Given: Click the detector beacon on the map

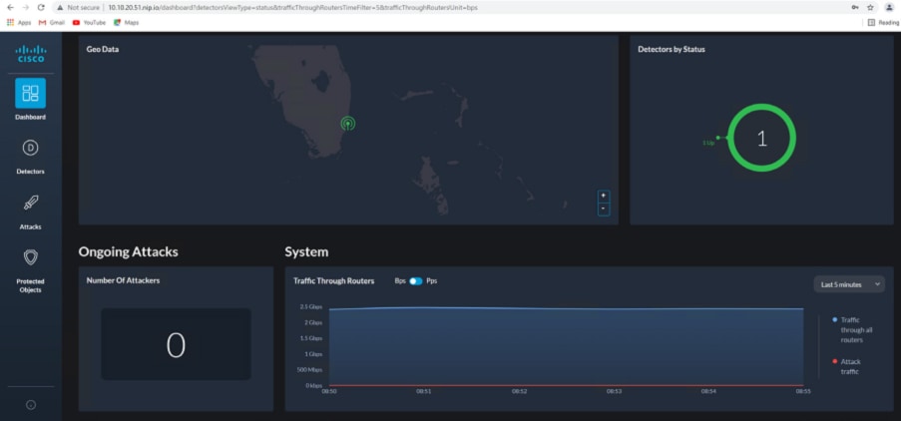Looking at the screenshot, I should tap(347, 123).
